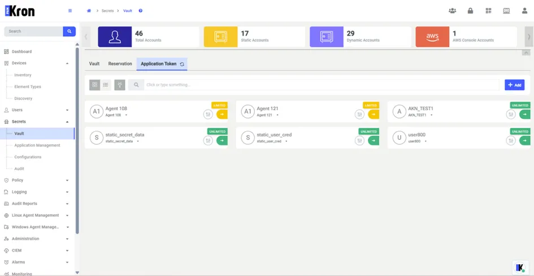Open the QR code icon in header
Image resolution: width=534 pixels, height=276 pixels.
click(488, 11)
